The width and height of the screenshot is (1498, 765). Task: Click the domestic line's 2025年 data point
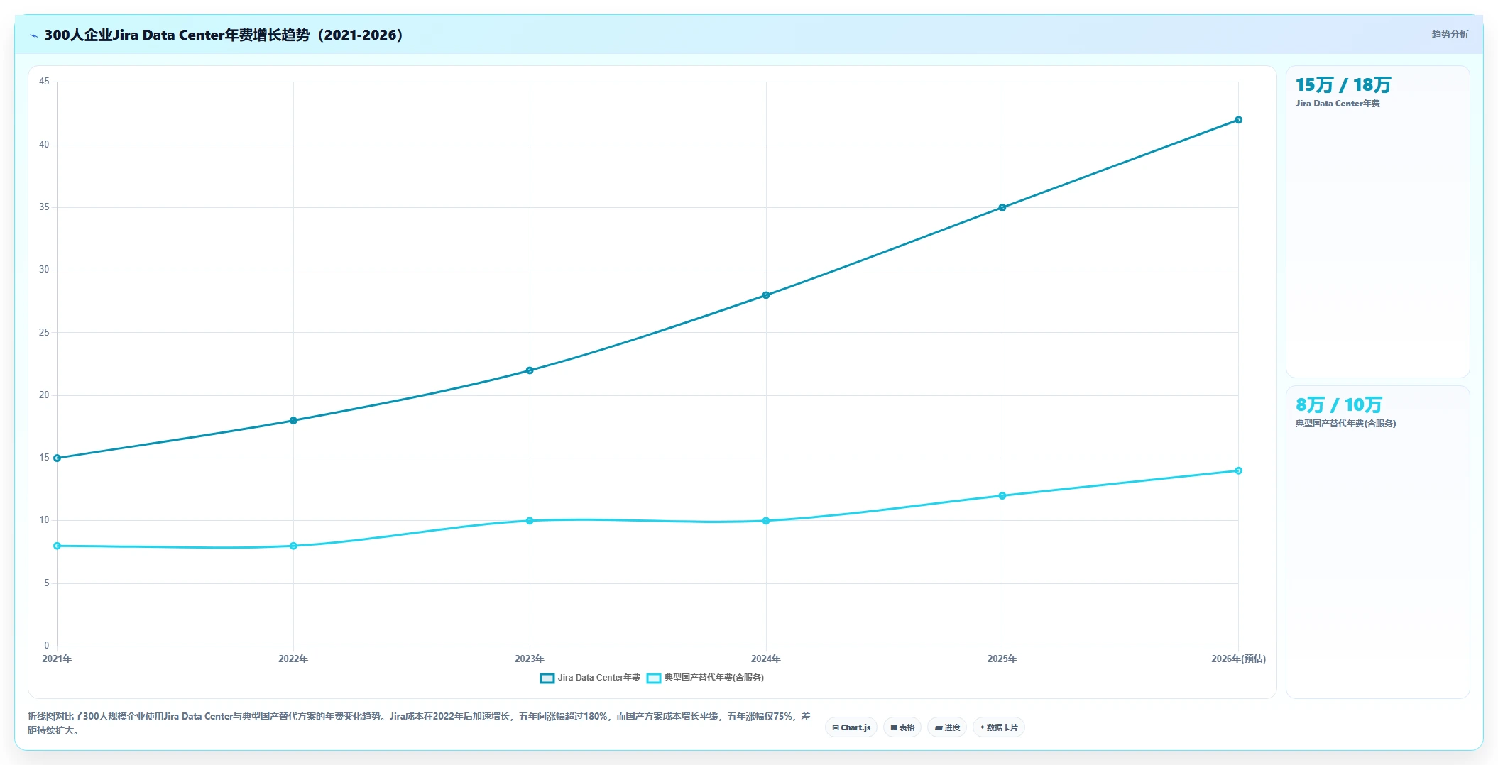coord(1002,496)
